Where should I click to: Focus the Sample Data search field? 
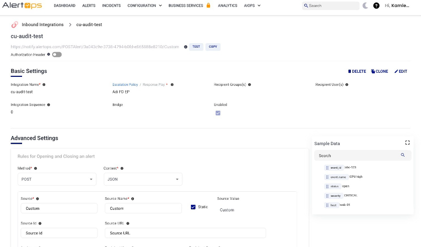[x=362, y=156]
